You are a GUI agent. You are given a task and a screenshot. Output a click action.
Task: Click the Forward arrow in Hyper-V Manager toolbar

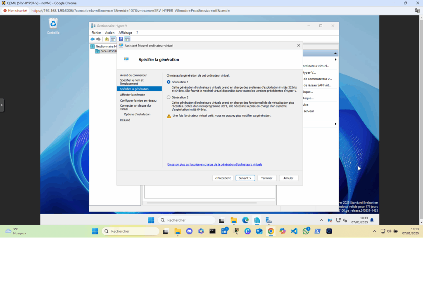[98, 39]
